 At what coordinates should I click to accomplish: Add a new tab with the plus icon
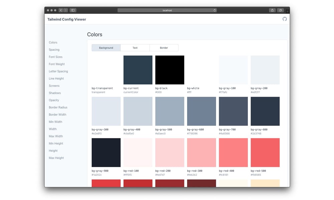click(287, 11)
